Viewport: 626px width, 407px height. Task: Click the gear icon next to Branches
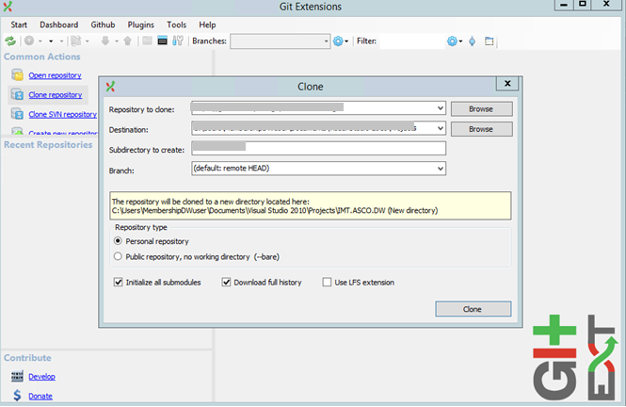(338, 41)
